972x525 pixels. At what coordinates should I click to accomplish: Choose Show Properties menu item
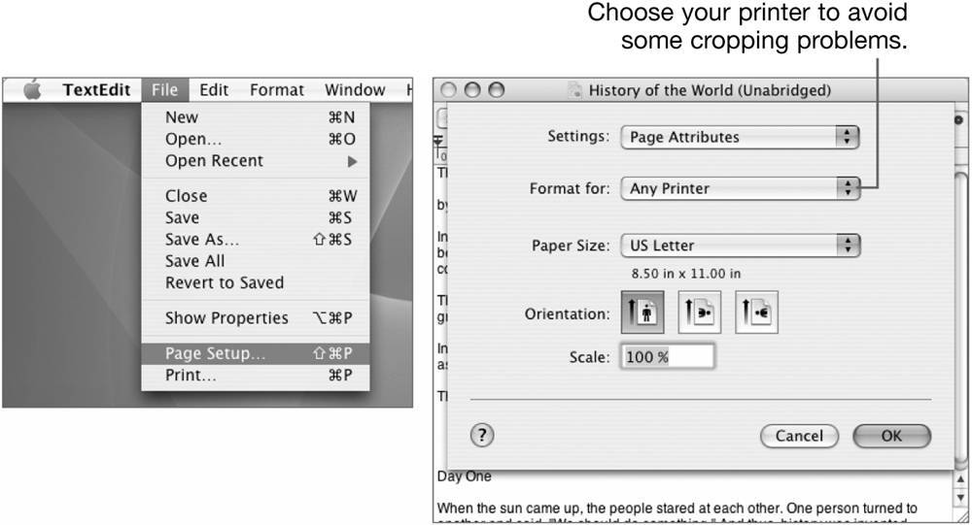(x=256, y=317)
